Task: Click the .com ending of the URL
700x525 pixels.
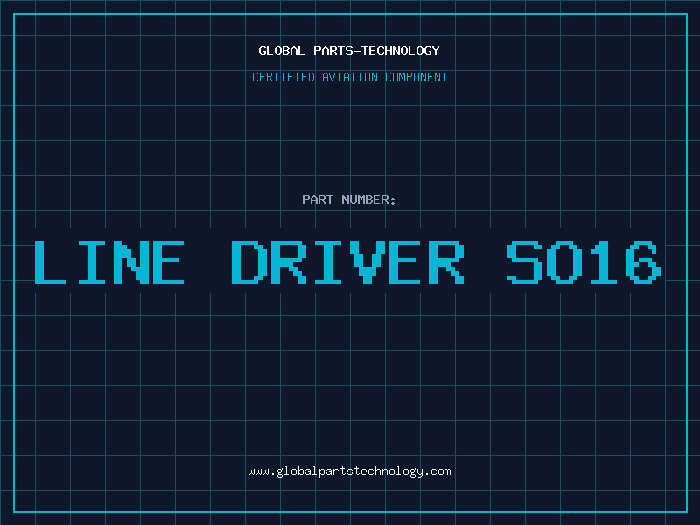Action: [x=438, y=472]
